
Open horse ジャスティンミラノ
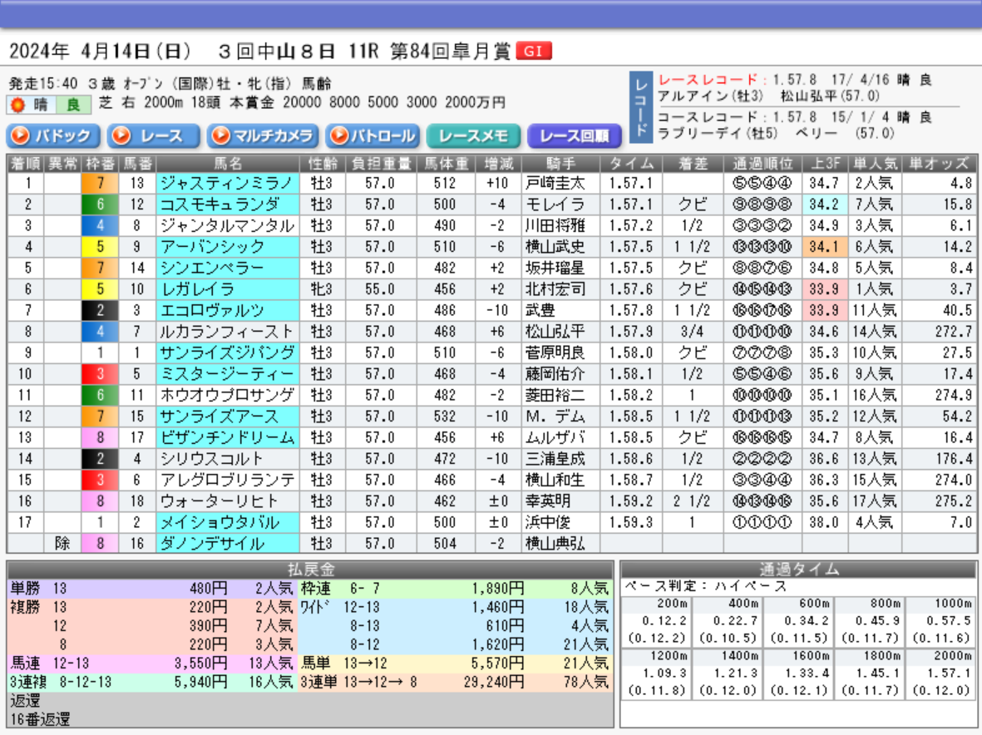click(226, 184)
